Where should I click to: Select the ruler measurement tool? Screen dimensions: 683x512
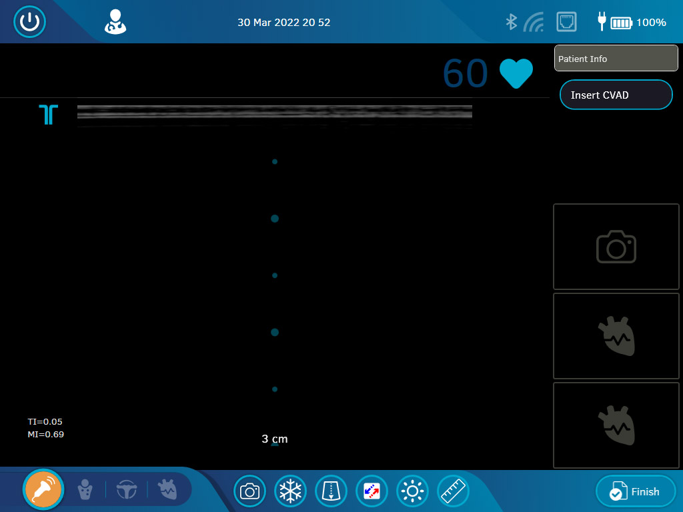[x=453, y=491]
